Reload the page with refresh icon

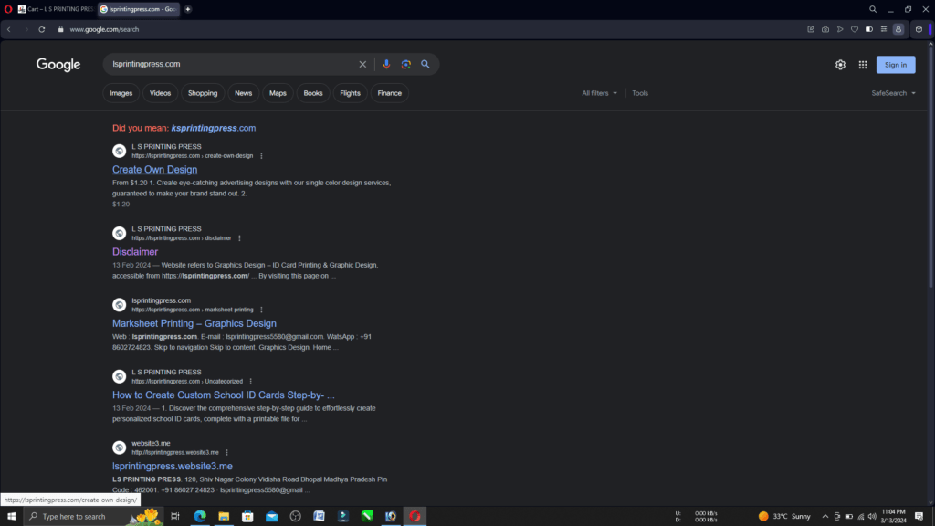click(42, 29)
